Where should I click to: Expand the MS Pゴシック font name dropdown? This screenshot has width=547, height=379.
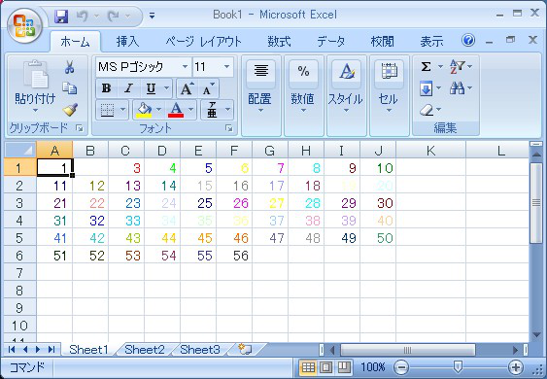coord(185,66)
